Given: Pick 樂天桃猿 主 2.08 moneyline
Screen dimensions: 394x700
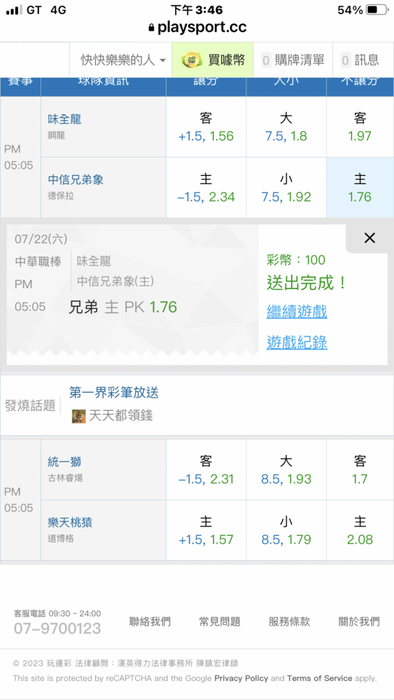Looking at the screenshot, I should pos(360,531).
